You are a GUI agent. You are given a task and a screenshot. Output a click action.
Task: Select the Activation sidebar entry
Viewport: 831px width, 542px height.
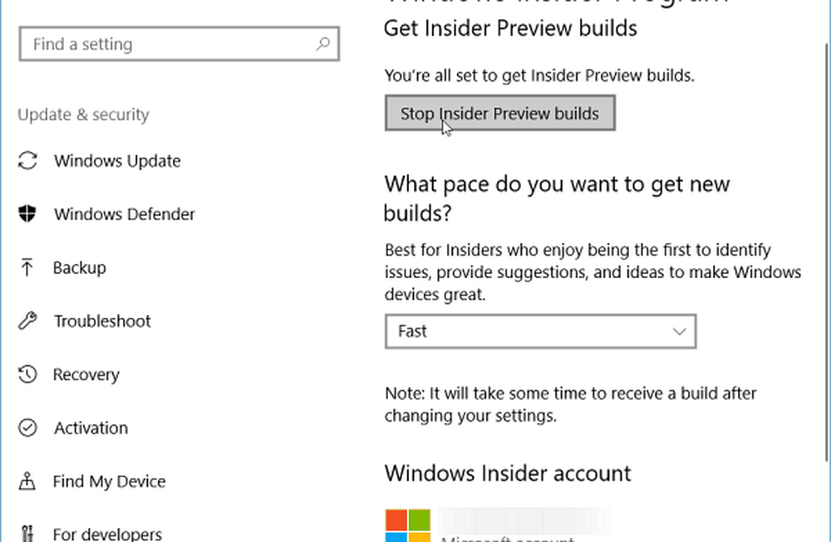(91, 428)
